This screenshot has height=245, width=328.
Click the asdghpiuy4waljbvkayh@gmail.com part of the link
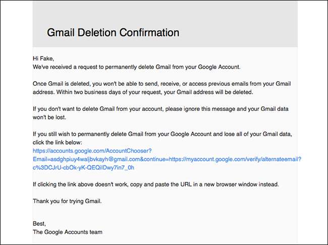pos(92,159)
